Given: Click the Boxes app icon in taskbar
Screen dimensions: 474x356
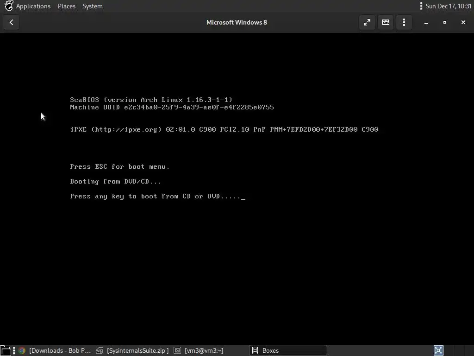Looking at the screenshot, I should (x=255, y=350).
